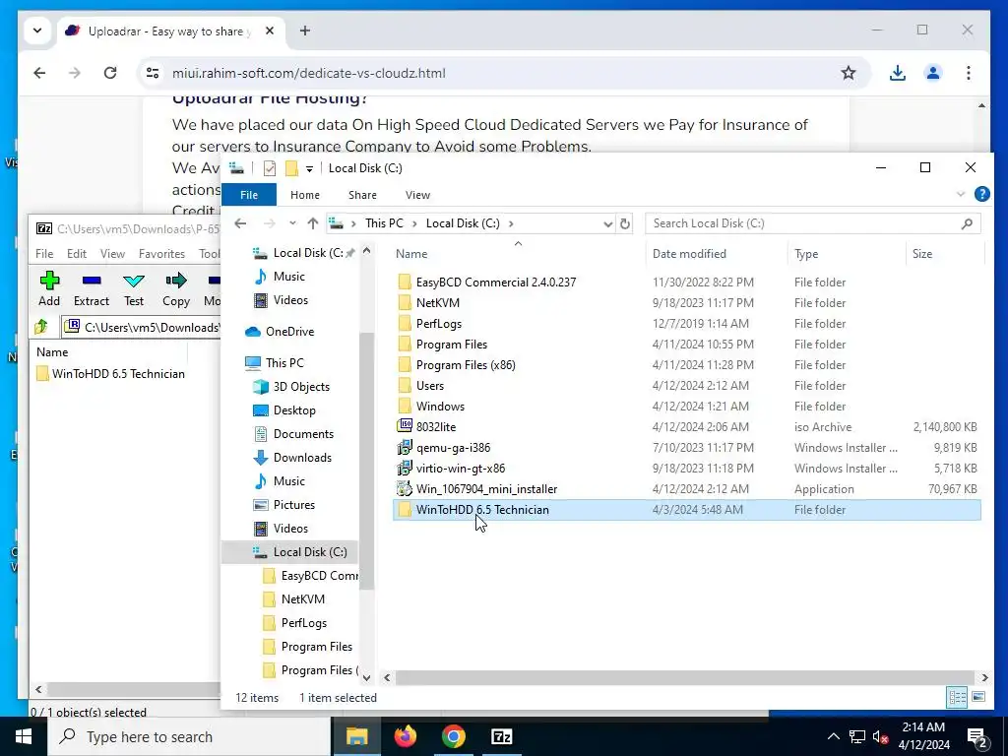1008x756 pixels.
Task: Click the Add icon in 7-Zip toolbar
Action: [x=49, y=281]
